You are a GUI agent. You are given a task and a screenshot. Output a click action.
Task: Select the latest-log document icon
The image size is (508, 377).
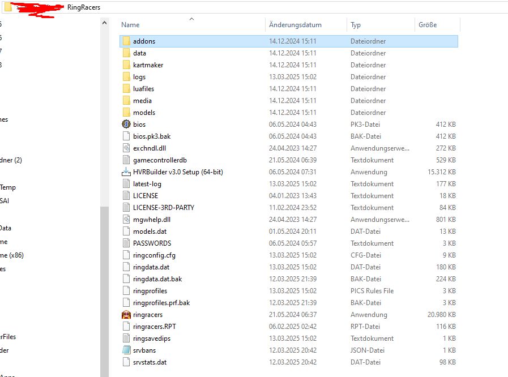tap(126, 184)
